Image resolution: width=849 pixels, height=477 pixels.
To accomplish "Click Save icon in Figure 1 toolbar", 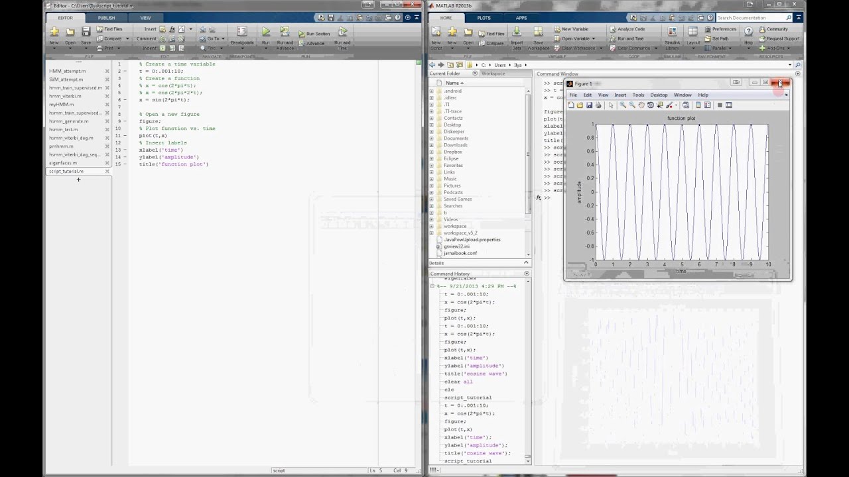I will [x=589, y=105].
